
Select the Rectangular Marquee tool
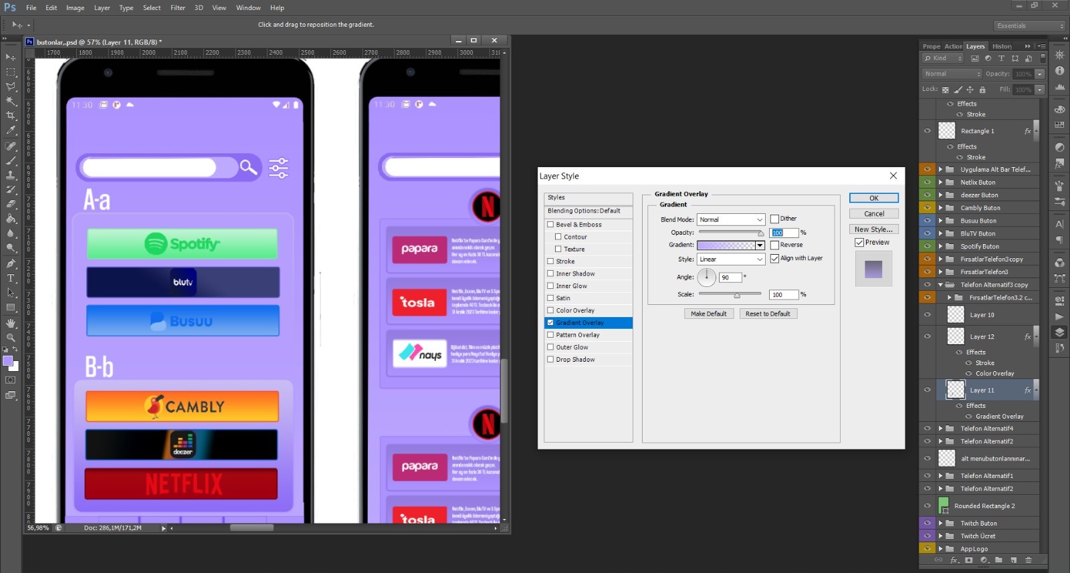click(11, 72)
